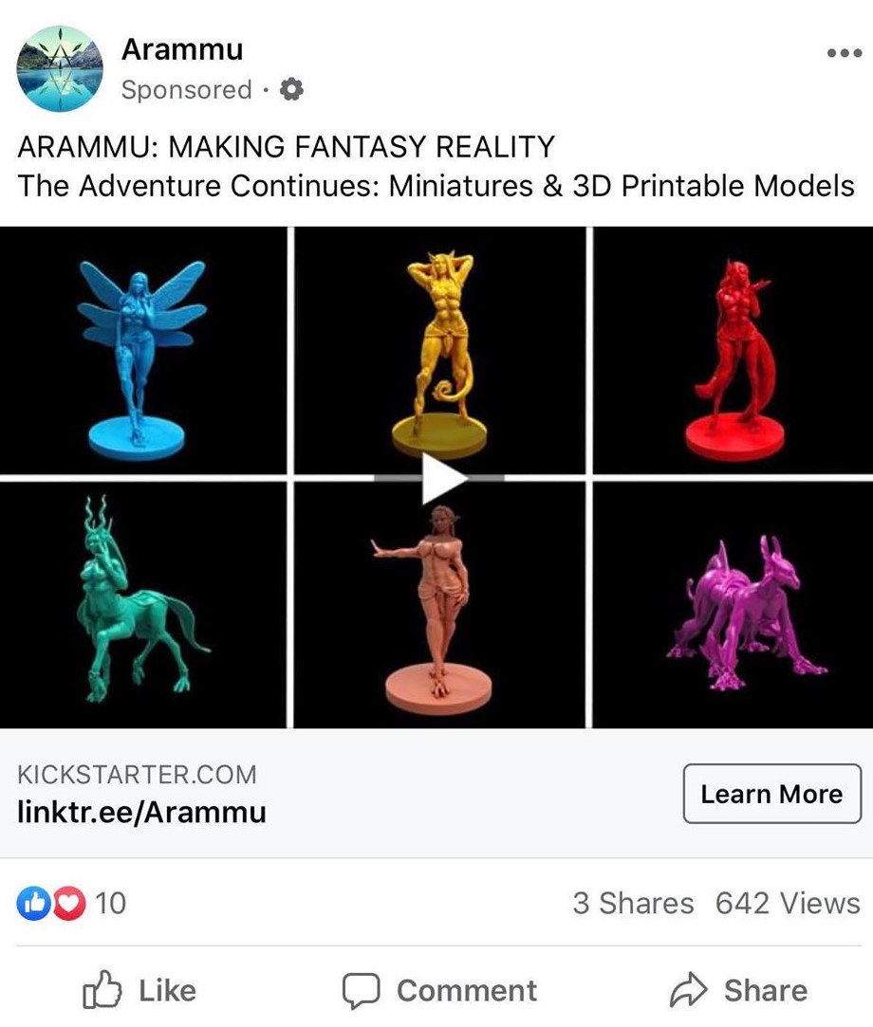Click the Arammu profile picture
Image resolution: width=873 pixels, height=1027 pixels.
pos(60,69)
